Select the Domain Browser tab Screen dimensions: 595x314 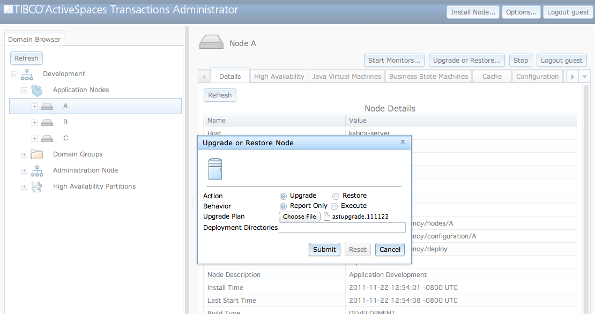(x=34, y=39)
